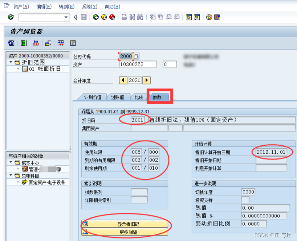Screen dimensions: 297x241
Task: Open the yellow Help question-mark icon
Action: click(x=209, y=17)
